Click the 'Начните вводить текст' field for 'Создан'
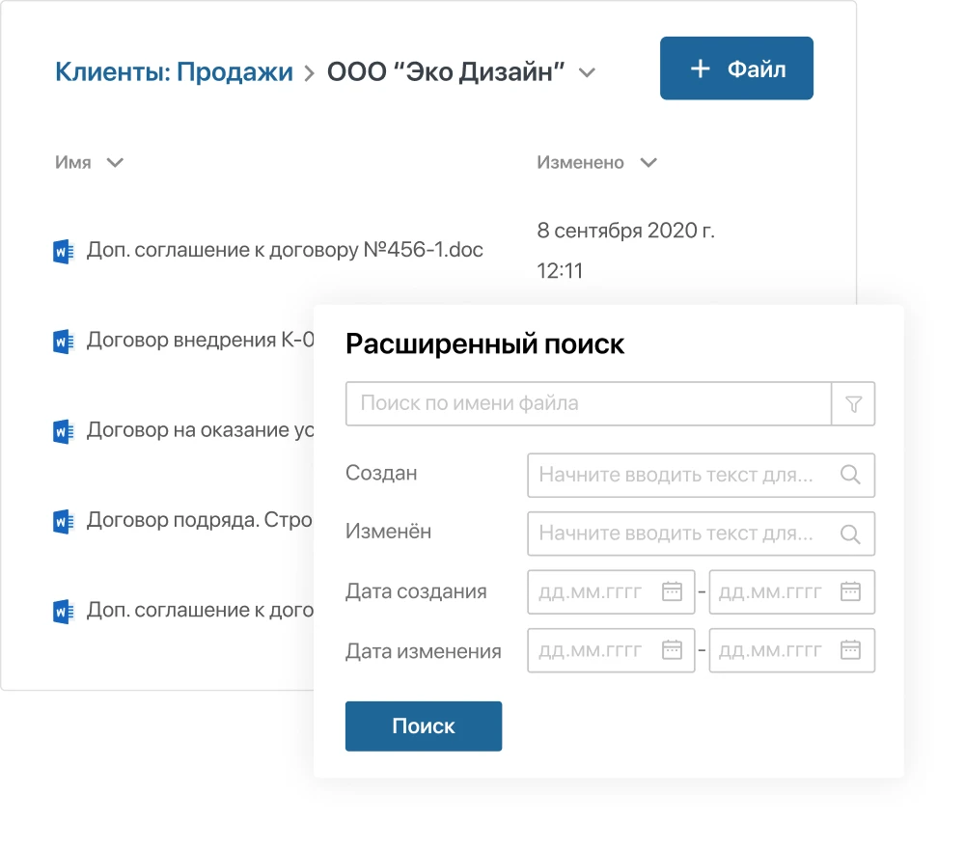The width and height of the screenshot is (965, 849). point(675,475)
